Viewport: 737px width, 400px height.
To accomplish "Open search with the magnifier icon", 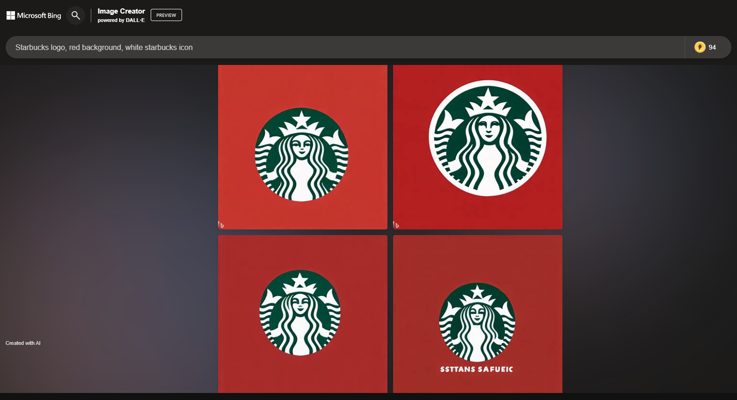I will tap(76, 15).
